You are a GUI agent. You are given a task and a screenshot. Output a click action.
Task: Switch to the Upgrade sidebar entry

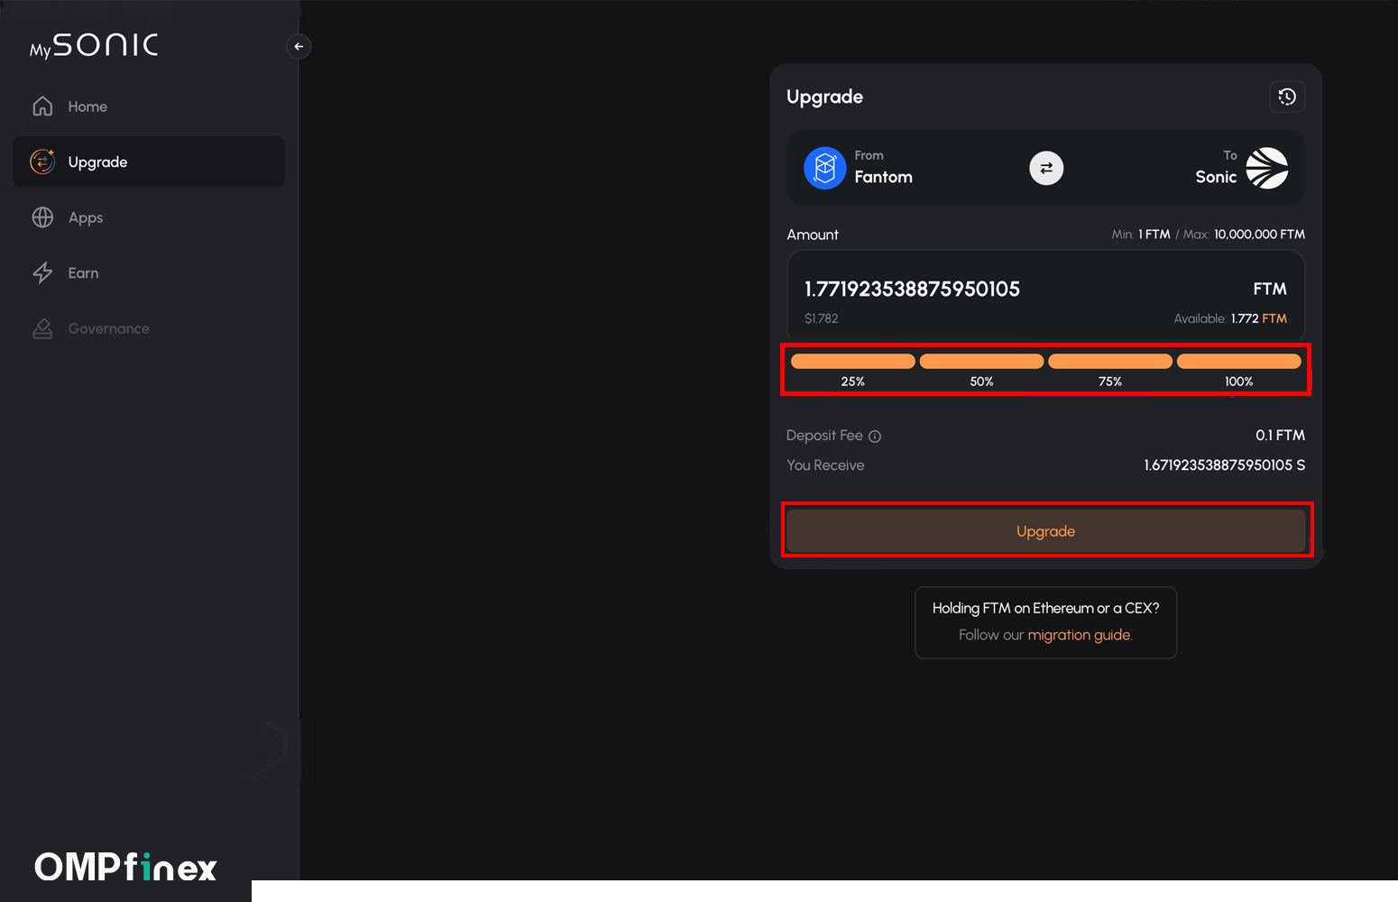click(97, 161)
